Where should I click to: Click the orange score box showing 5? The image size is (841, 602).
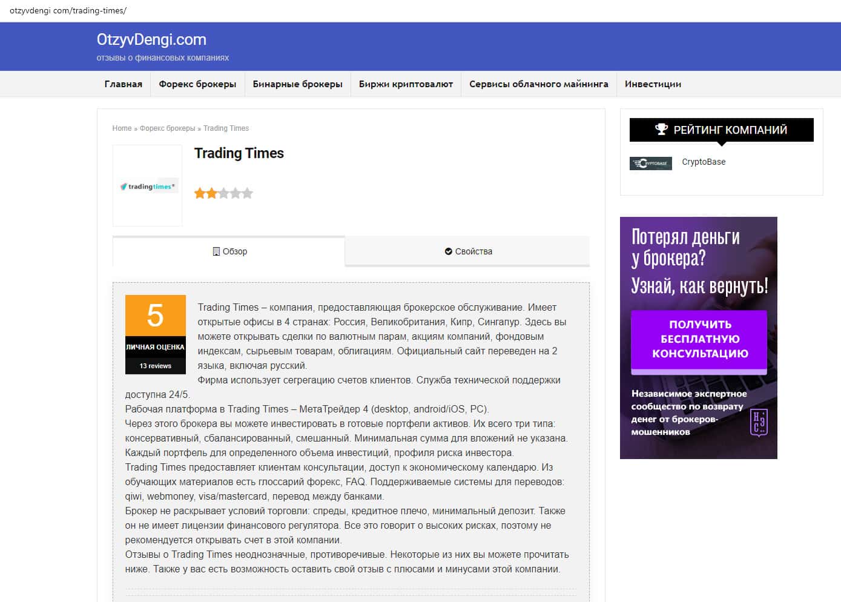point(156,316)
